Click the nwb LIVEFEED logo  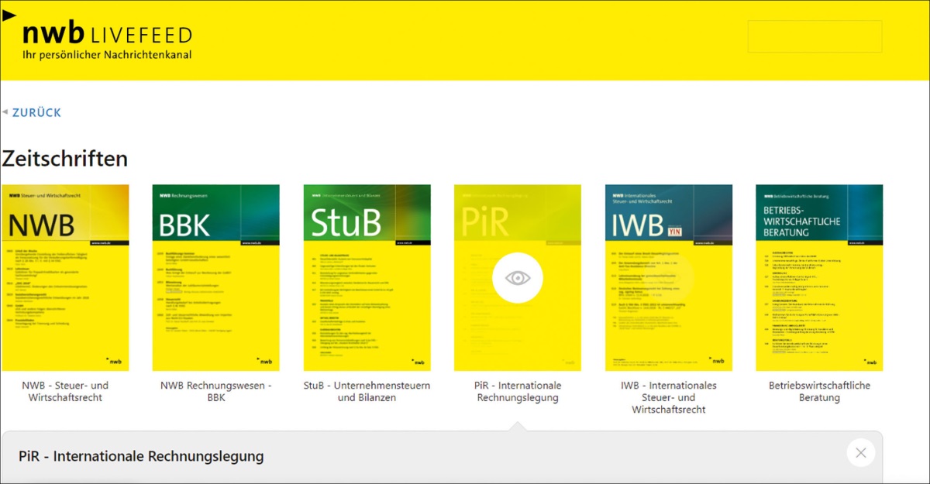coord(107,40)
